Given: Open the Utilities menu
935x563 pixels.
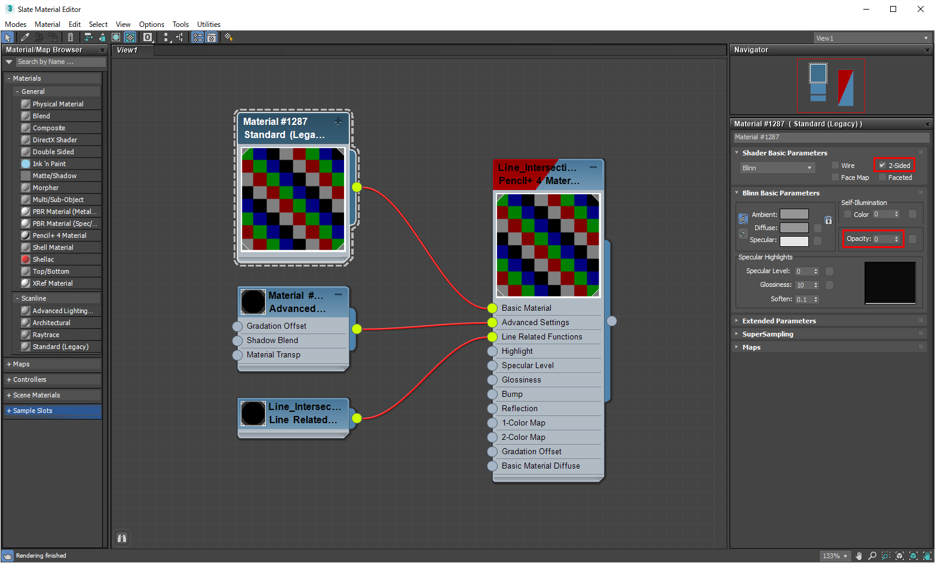Looking at the screenshot, I should click(209, 25).
